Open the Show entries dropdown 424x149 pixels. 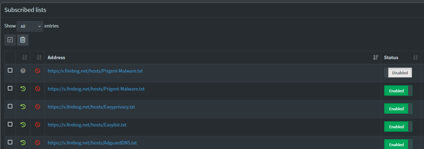[x=30, y=26]
